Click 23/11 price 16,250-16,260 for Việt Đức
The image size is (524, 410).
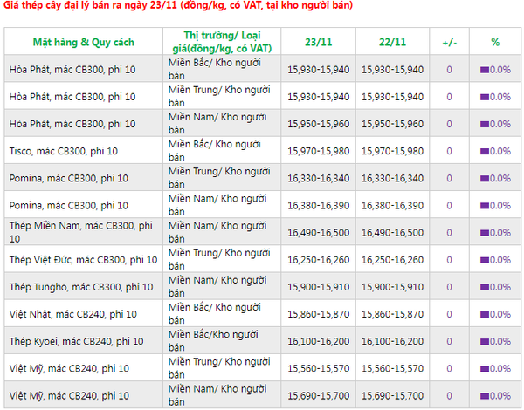(x=319, y=260)
